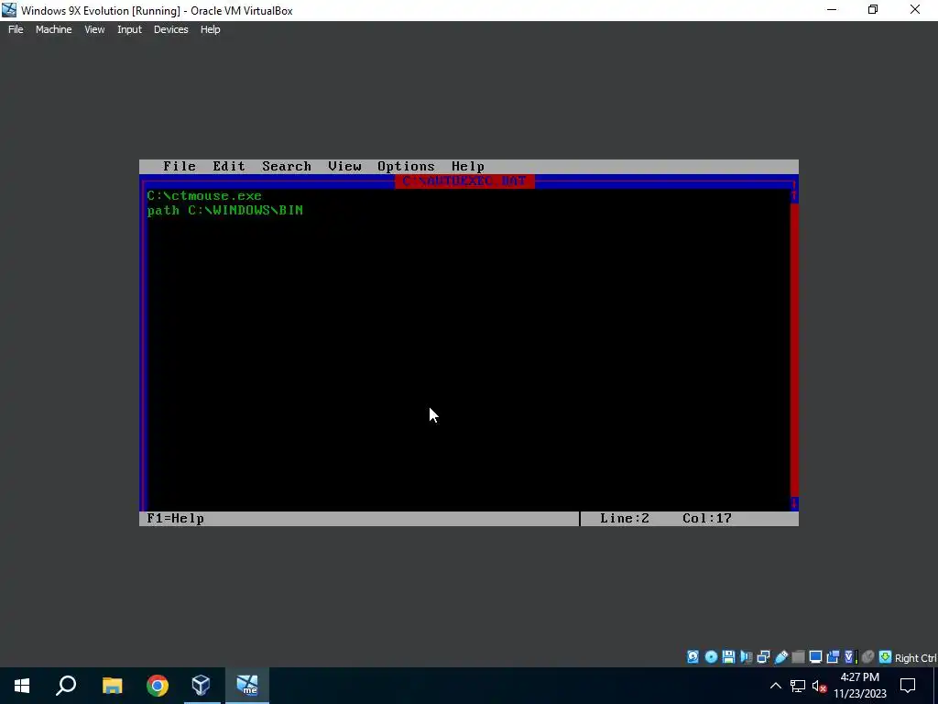Viewport: 938px width, 704px height.
Task: Click the hard disk activity indicator icon
Action: (693, 657)
